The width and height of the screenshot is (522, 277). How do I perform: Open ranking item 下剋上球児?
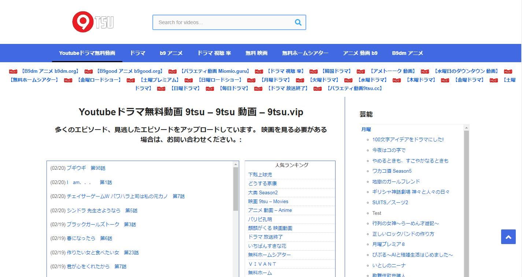[260, 175]
